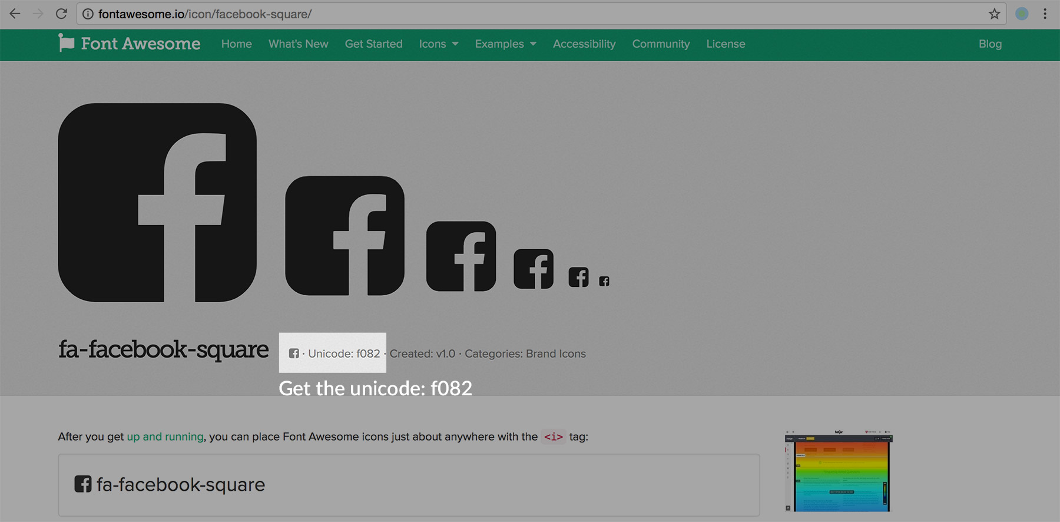This screenshot has height=522, width=1060.
Task: Click the browser back arrow
Action: tap(15, 14)
